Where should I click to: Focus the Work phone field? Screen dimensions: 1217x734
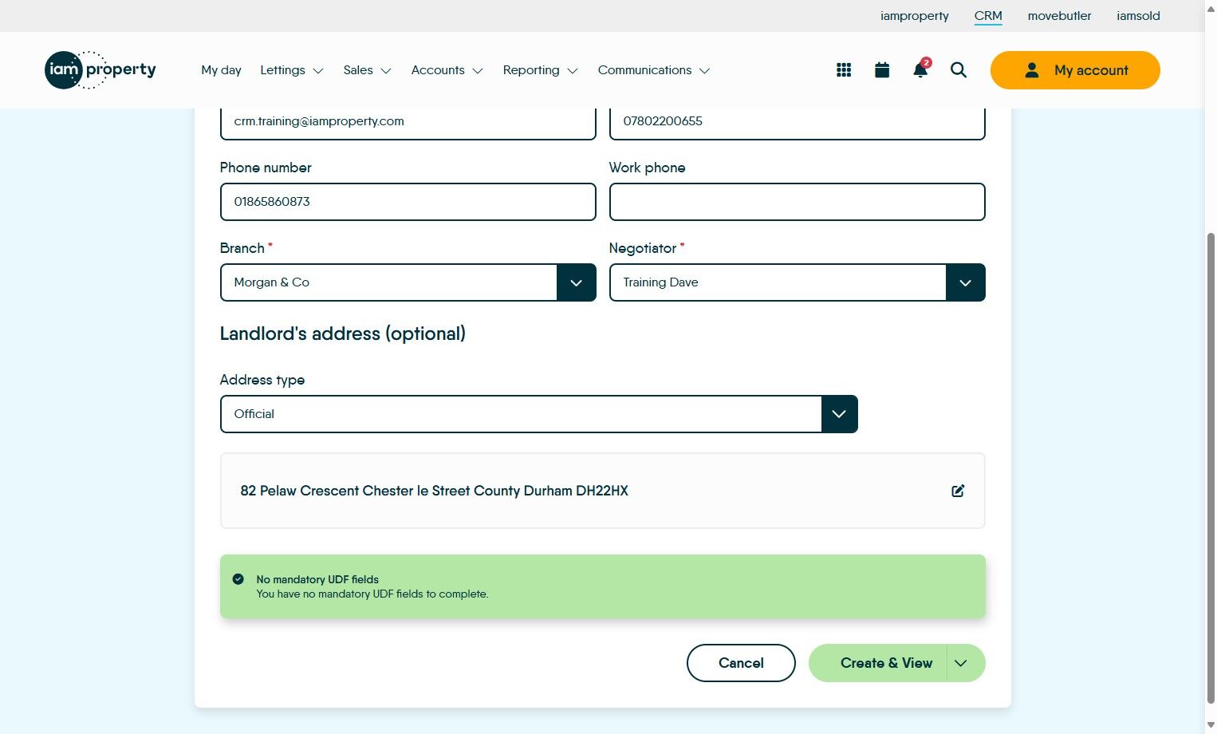coord(797,202)
